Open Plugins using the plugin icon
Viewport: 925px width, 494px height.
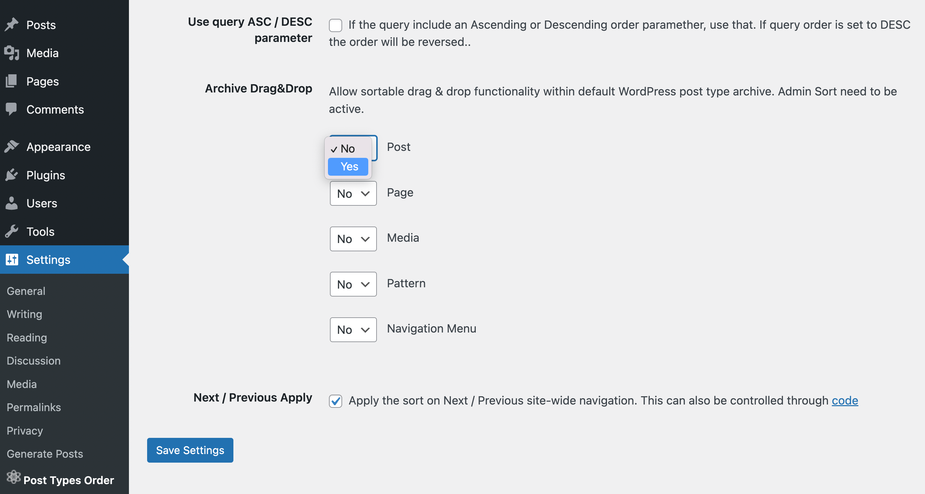[12, 175]
